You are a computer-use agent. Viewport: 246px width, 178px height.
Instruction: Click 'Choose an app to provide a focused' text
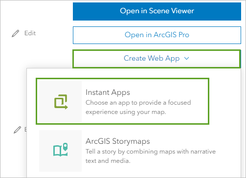click(x=138, y=103)
